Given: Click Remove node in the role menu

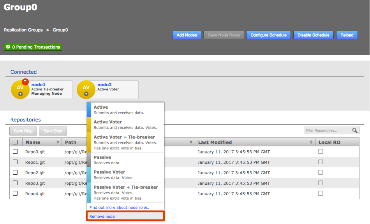Looking at the screenshot, I should pyautogui.click(x=102, y=216).
